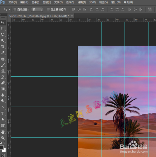Enable the 显示变换控件 checkbox
Screen dimensions: 156x157
point(48,9)
